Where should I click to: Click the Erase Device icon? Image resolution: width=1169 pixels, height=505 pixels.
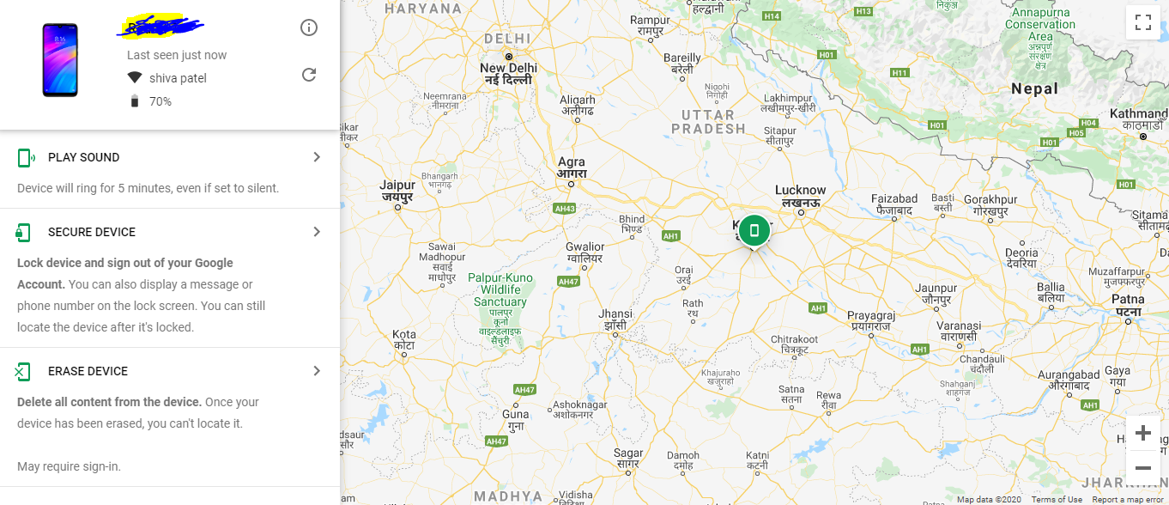click(x=23, y=371)
